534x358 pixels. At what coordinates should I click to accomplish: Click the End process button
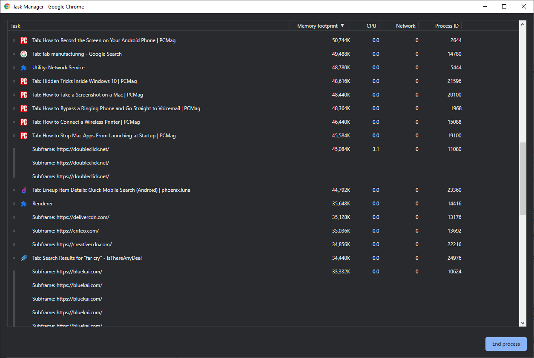[506, 344]
